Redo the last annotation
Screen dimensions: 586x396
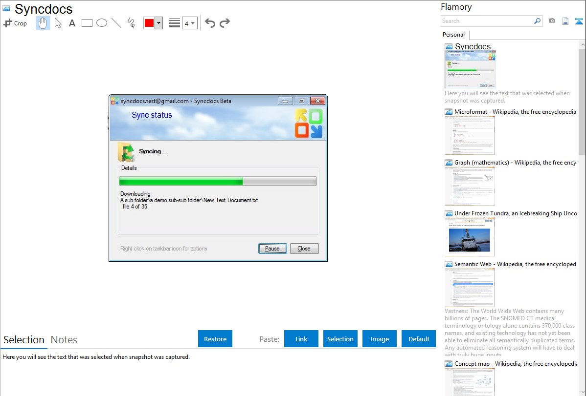click(x=225, y=23)
